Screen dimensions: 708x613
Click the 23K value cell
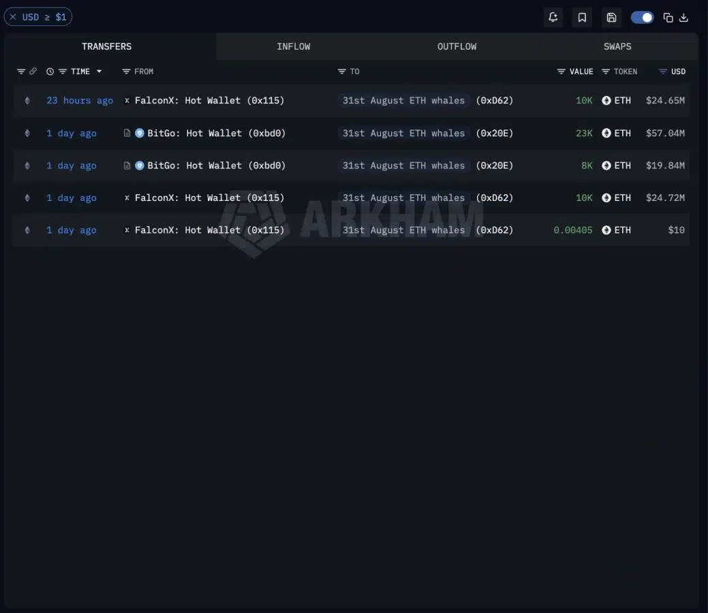click(x=584, y=133)
